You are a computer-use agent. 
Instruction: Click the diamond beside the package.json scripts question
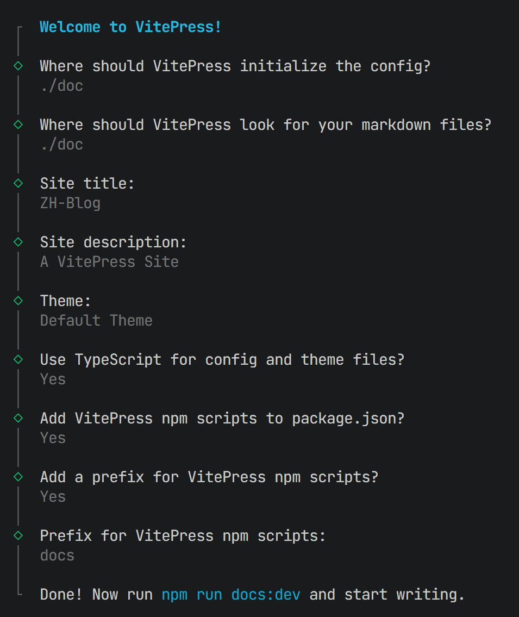tap(18, 418)
